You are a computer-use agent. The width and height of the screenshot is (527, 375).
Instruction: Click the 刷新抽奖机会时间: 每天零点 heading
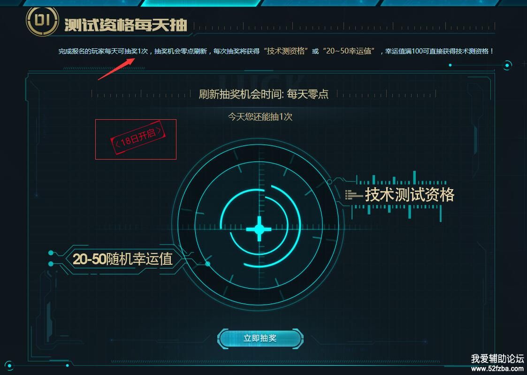tap(264, 94)
